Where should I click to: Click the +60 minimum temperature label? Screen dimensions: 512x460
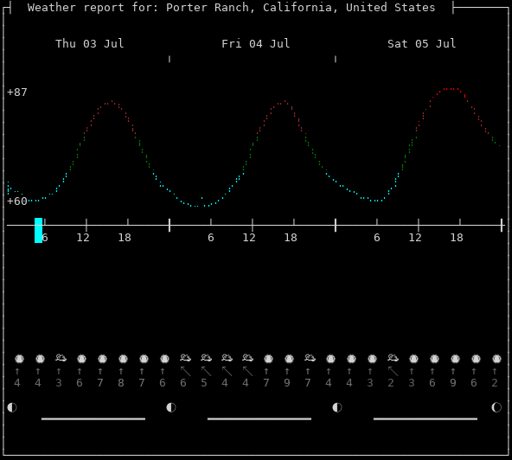click(17, 201)
